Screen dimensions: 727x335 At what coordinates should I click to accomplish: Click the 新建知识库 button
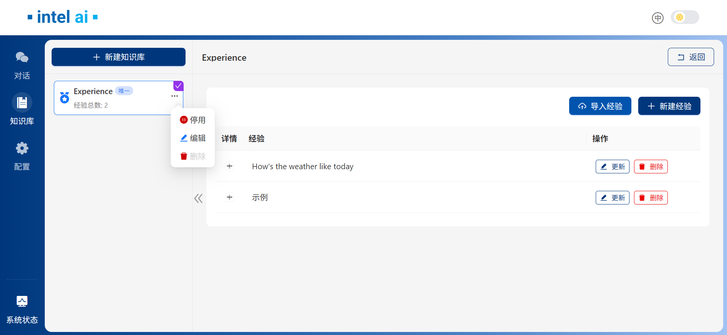pos(118,57)
